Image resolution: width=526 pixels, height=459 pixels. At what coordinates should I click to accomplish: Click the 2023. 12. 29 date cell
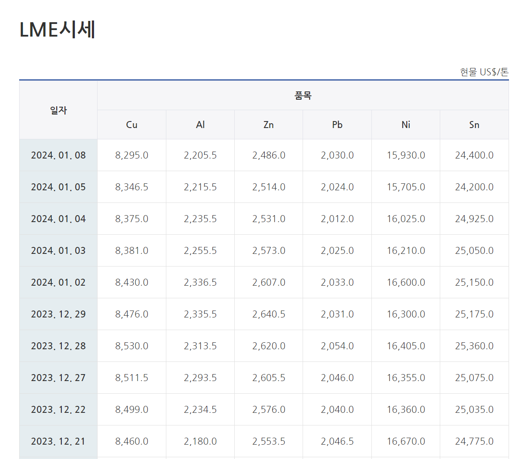(58, 314)
